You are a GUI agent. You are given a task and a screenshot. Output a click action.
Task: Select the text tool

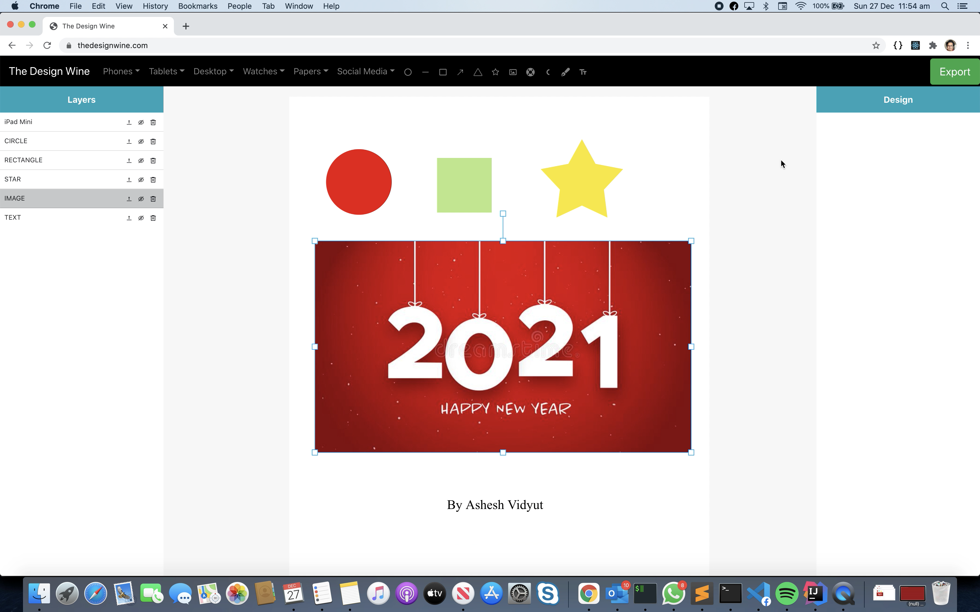(583, 72)
